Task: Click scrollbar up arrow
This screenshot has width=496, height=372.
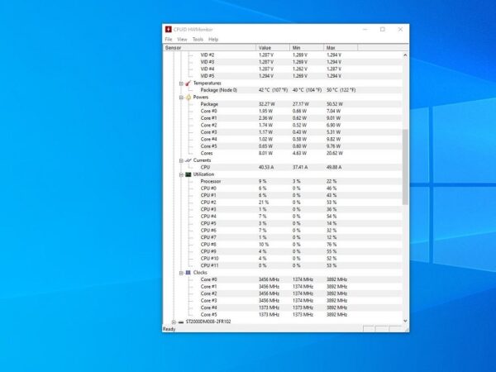Action: [x=405, y=55]
